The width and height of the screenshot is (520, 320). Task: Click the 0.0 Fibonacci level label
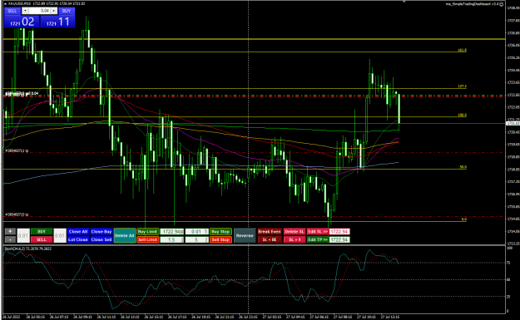464,219
